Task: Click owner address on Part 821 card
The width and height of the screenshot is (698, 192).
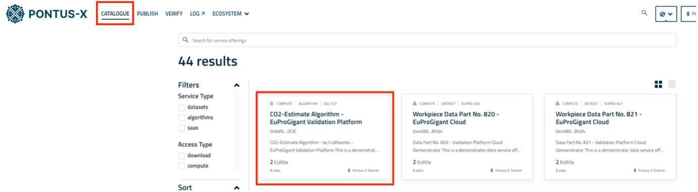Action: tap(570, 132)
